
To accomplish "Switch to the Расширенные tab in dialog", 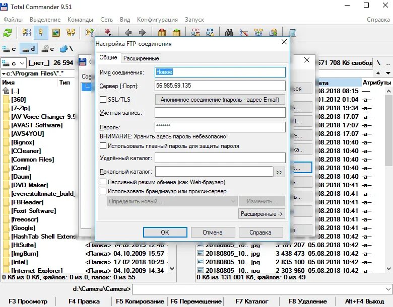I will (x=141, y=58).
